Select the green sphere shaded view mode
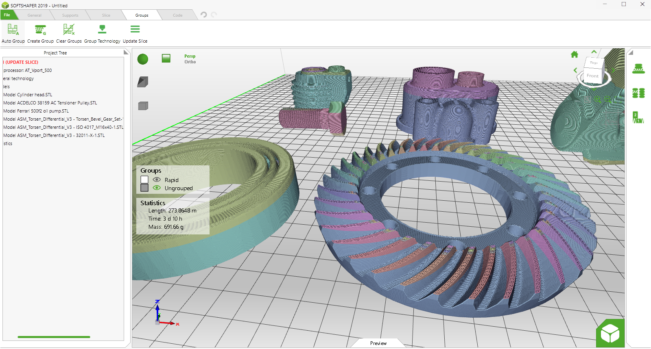Screen dimensions: 651x349 [143, 59]
